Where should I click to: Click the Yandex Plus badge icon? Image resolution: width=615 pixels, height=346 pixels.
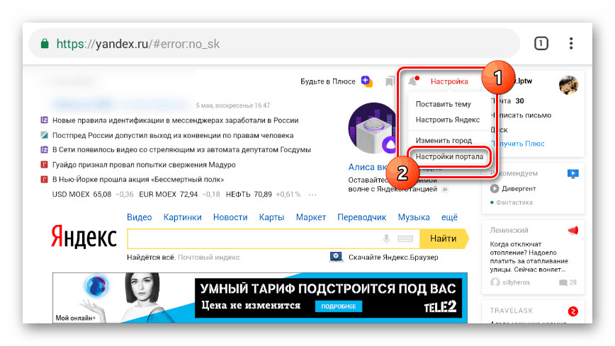367,81
